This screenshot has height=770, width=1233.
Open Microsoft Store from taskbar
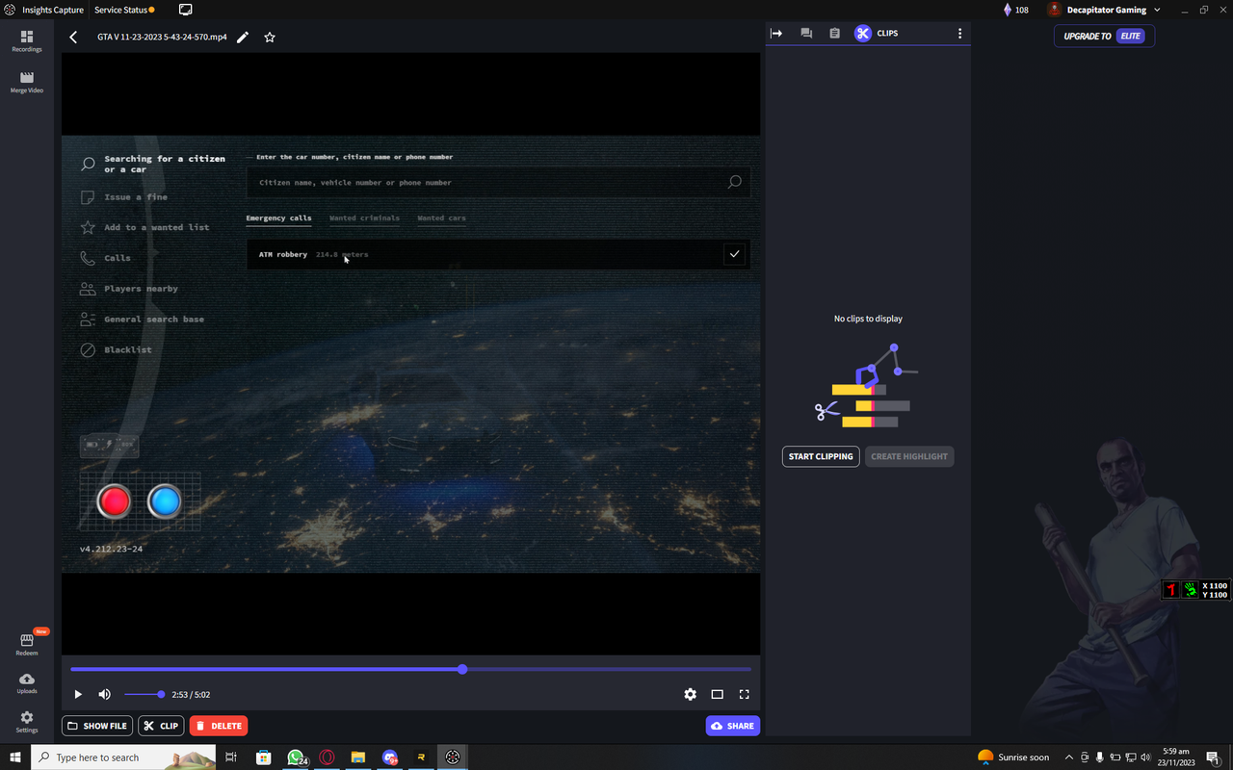pyautogui.click(x=263, y=757)
